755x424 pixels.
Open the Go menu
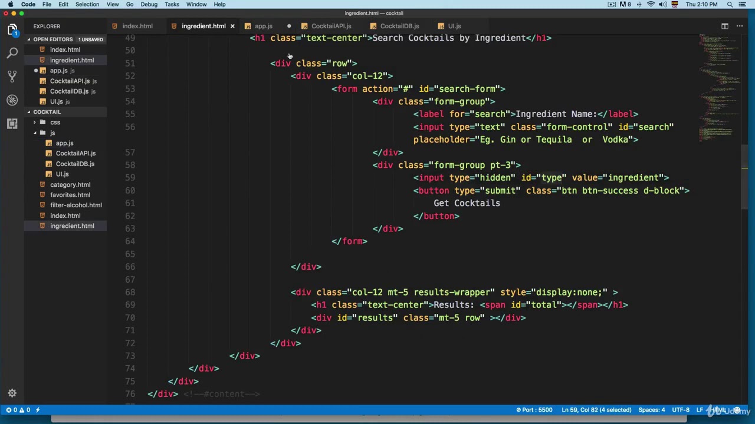click(x=130, y=4)
